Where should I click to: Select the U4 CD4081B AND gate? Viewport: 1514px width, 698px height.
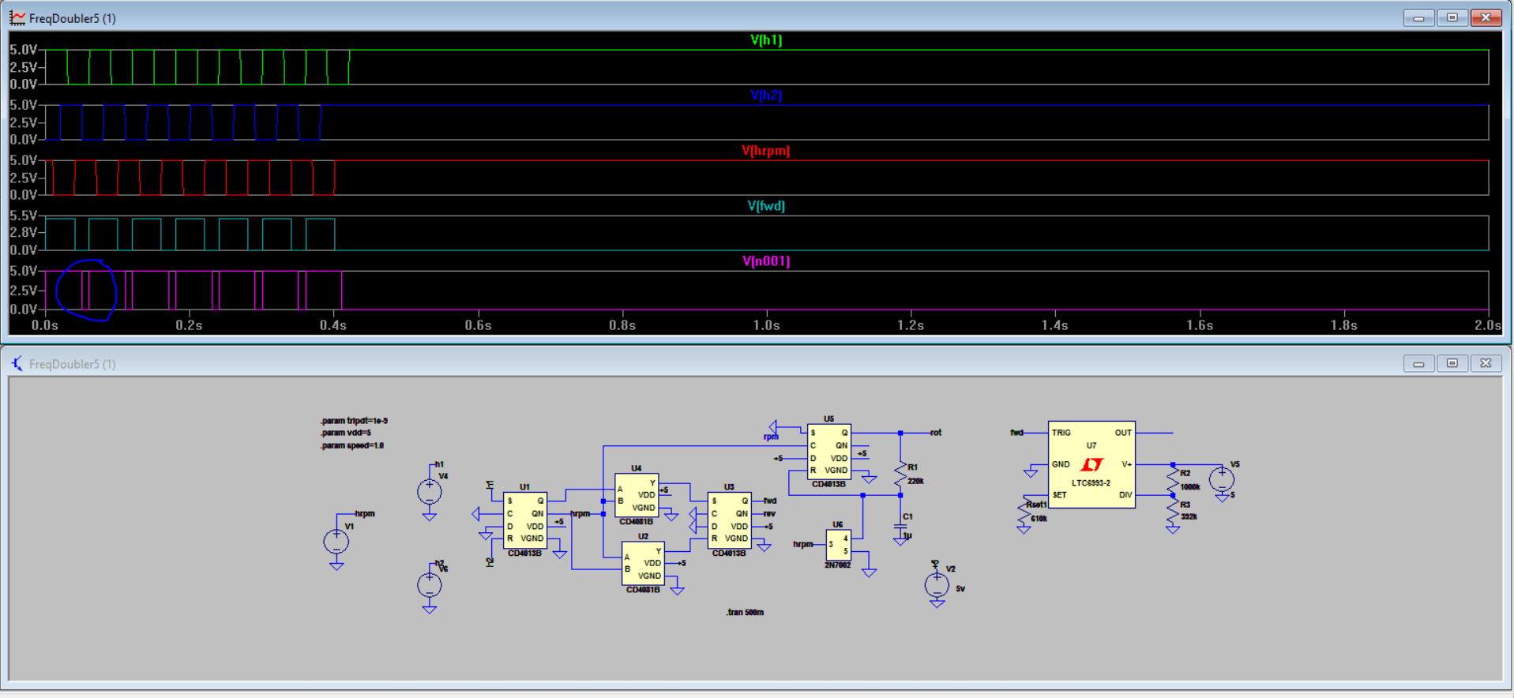[637, 495]
